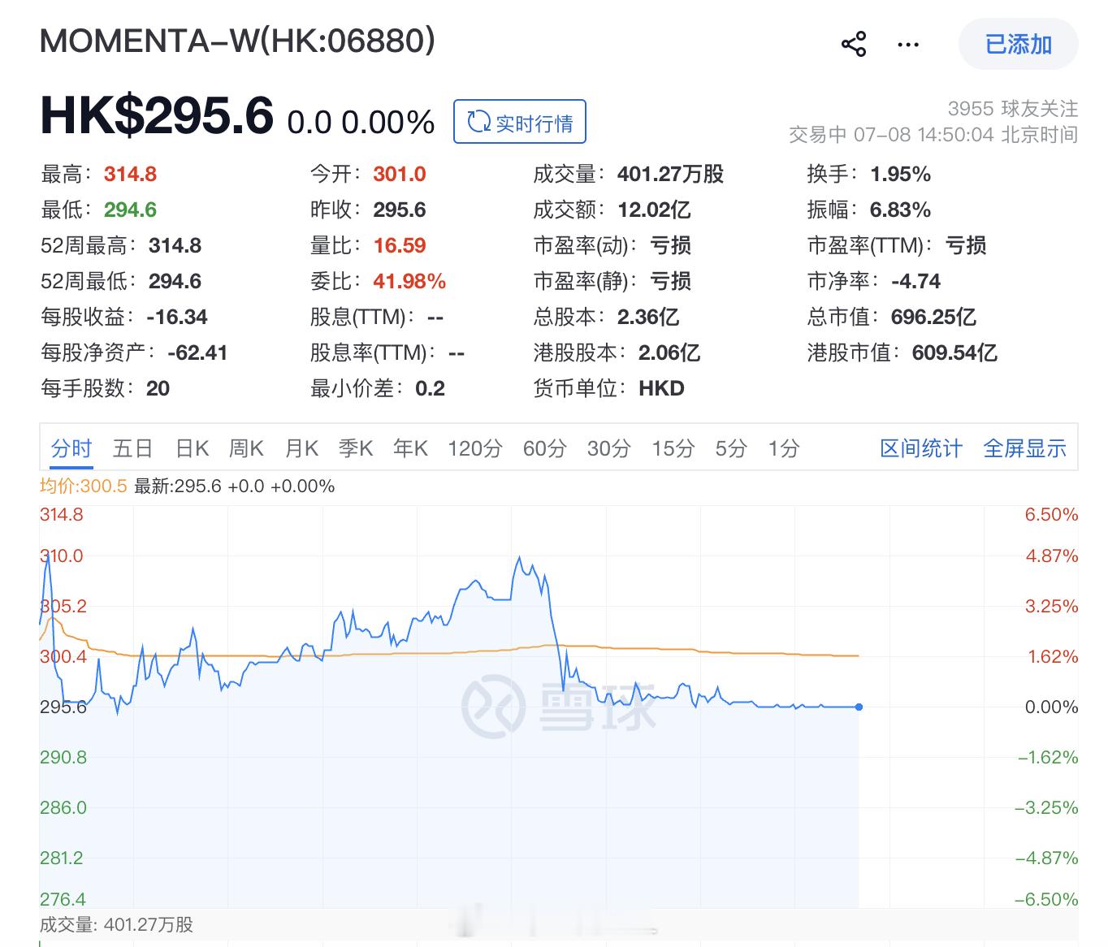Click the 全屏显示 link
The image size is (1108, 947).
tap(1024, 448)
